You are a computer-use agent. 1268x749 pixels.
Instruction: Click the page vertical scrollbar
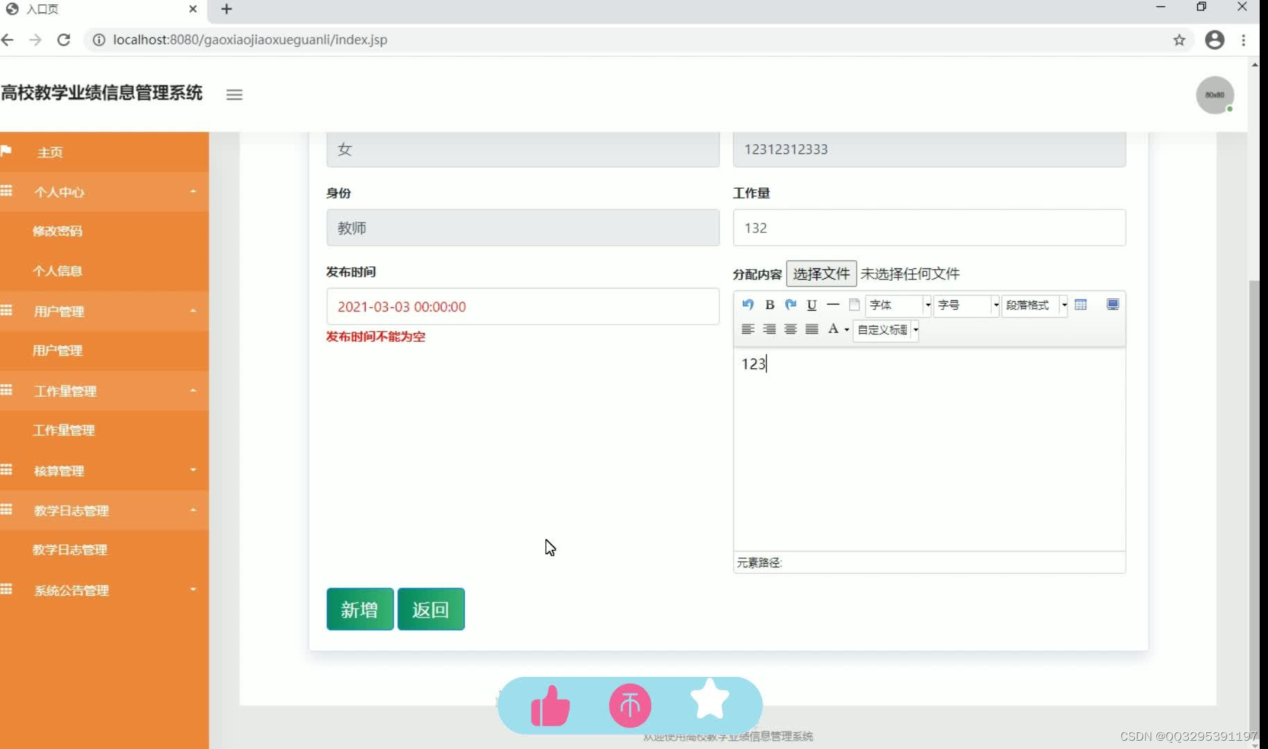(x=1255, y=511)
